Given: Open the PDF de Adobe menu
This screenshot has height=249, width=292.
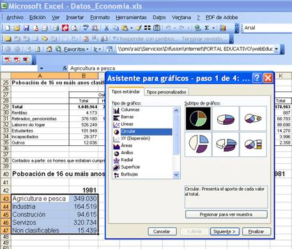Looking at the screenshot, I should point(222,17).
